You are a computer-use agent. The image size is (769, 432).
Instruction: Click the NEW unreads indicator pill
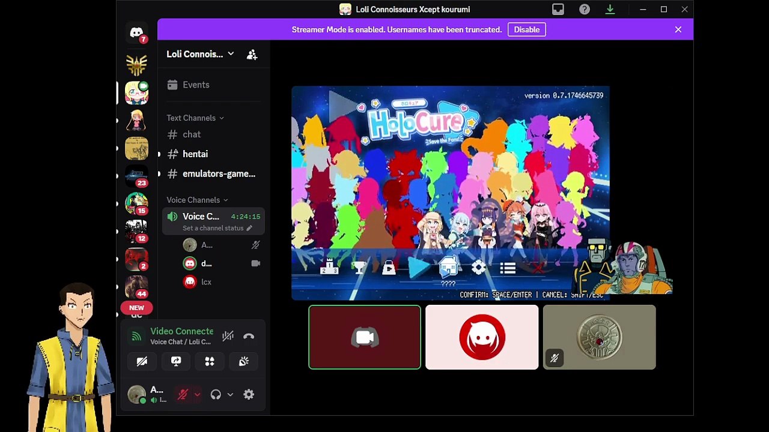coord(136,308)
